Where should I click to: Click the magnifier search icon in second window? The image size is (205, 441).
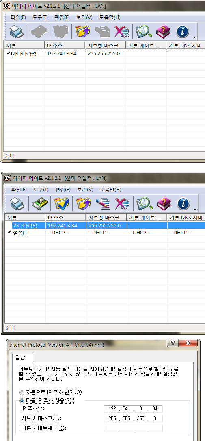tap(145, 204)
